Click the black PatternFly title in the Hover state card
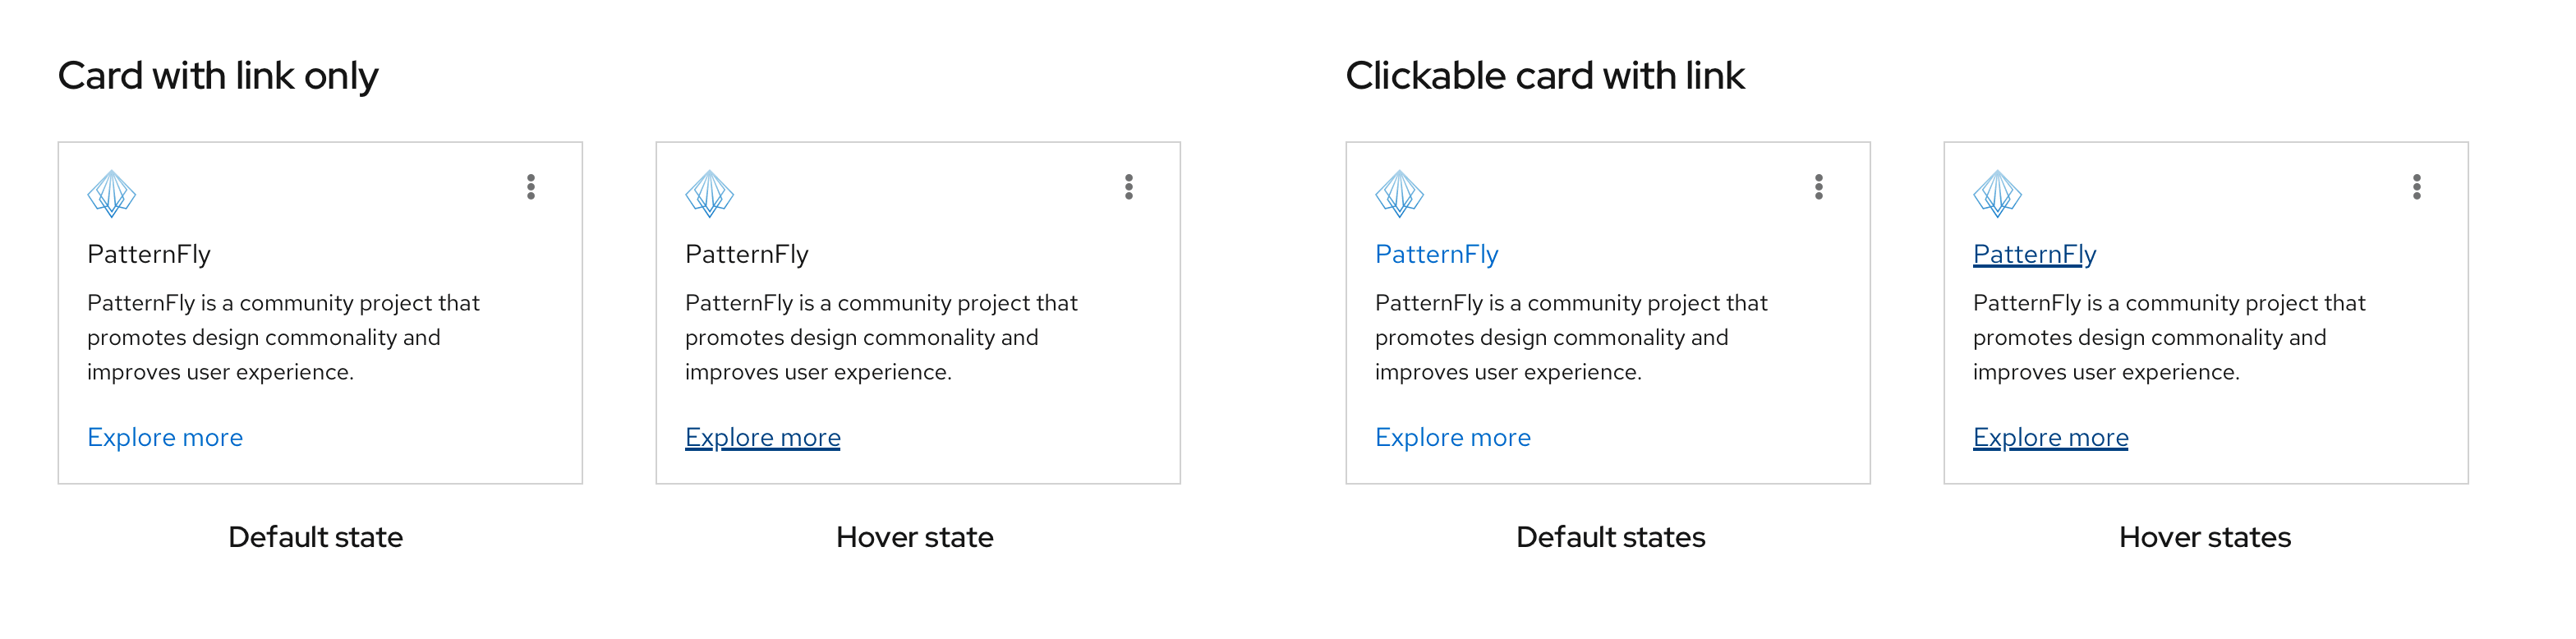Screen dimensions: 2576x639 tap(747, 254)
